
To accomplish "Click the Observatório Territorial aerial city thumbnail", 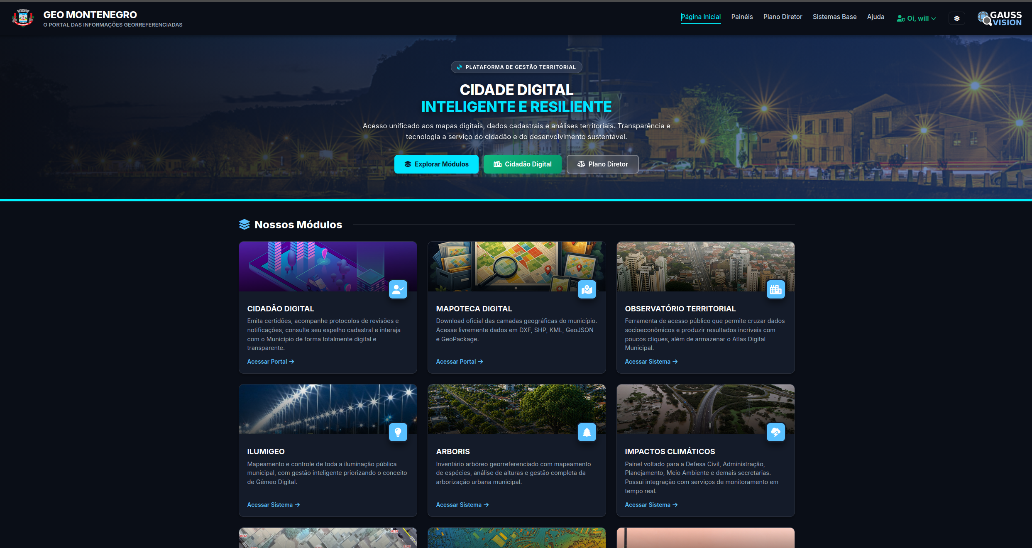I will [x=705, y=266].
